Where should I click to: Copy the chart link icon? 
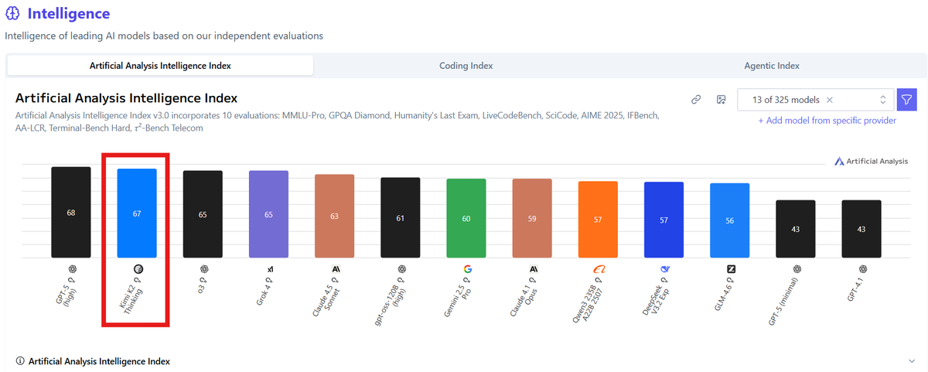[x=696, y=100]
